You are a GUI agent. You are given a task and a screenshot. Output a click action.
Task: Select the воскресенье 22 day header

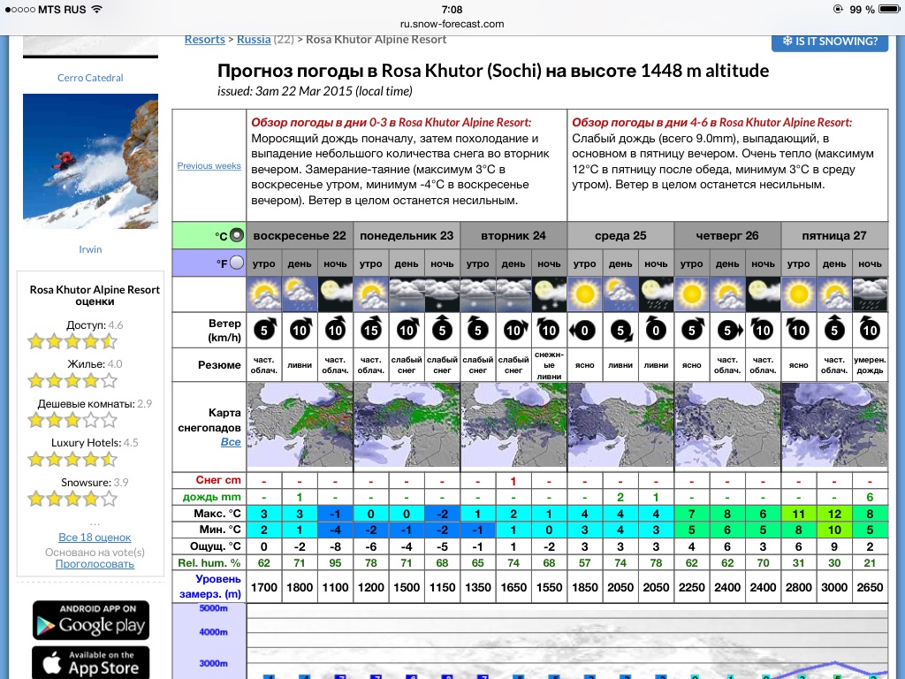pos(300,235)
